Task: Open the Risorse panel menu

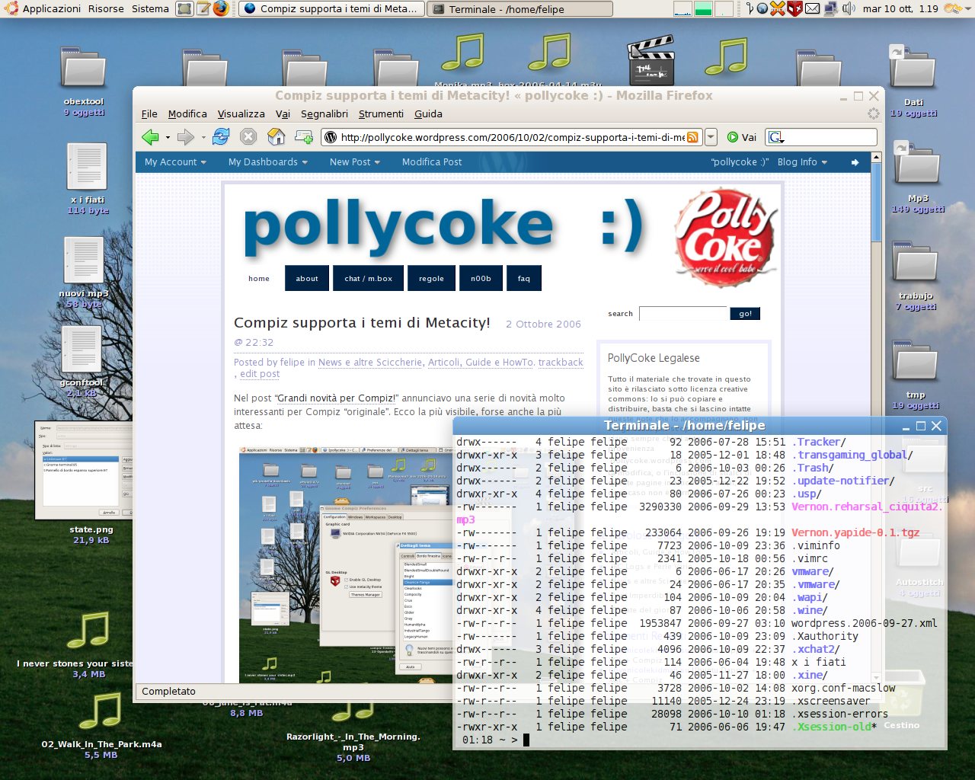Action: [106, 8]
